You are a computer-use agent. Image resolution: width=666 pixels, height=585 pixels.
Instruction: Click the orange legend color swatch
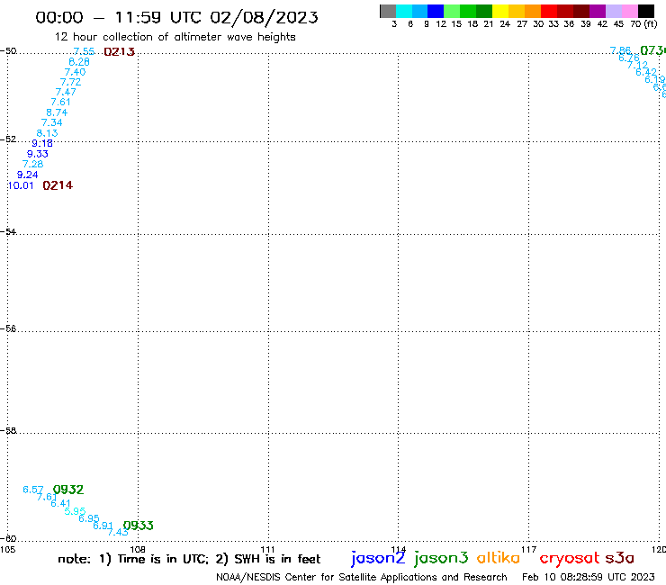pyautogui.click(x=533, y=11)
